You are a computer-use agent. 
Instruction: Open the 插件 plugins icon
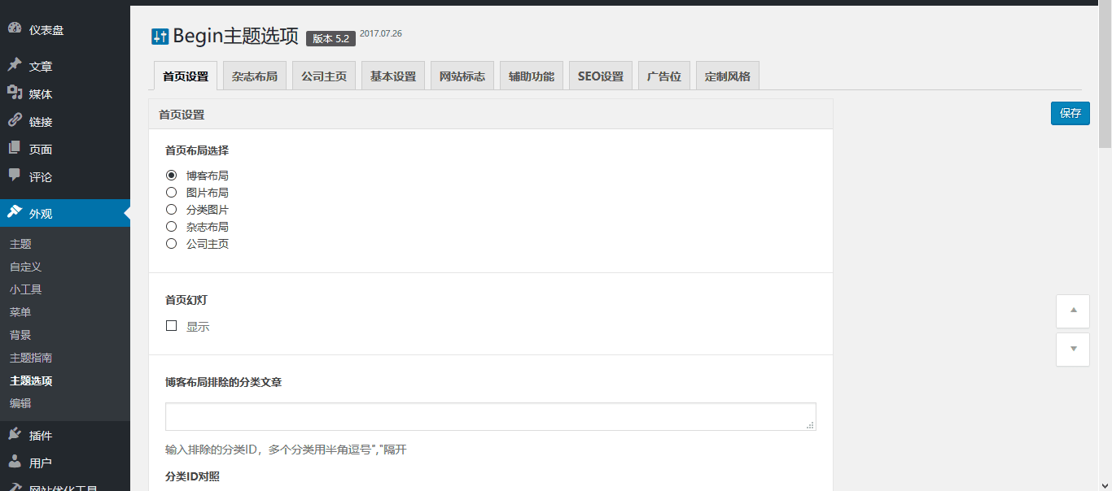click(15, 435)
